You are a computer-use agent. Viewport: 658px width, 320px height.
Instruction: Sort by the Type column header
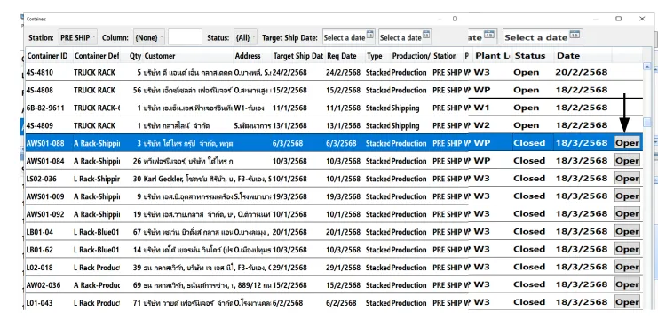click(x=377, y=56)
